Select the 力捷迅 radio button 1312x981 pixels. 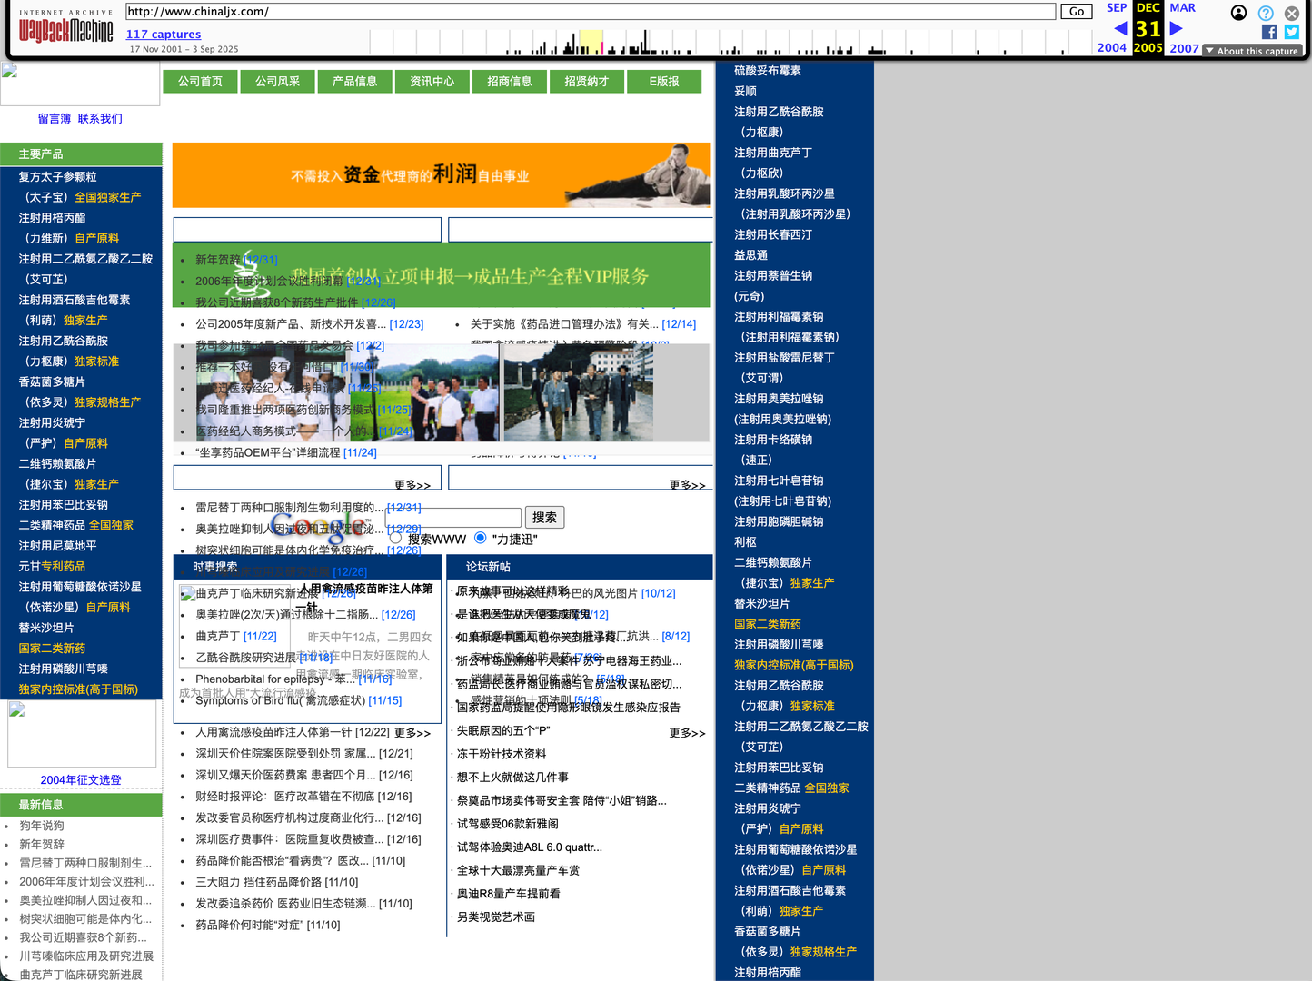click(480, 538)
